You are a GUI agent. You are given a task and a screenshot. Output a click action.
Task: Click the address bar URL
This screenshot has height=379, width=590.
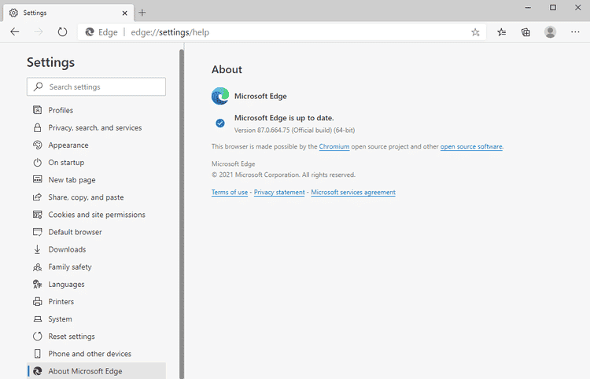[170, 32]
